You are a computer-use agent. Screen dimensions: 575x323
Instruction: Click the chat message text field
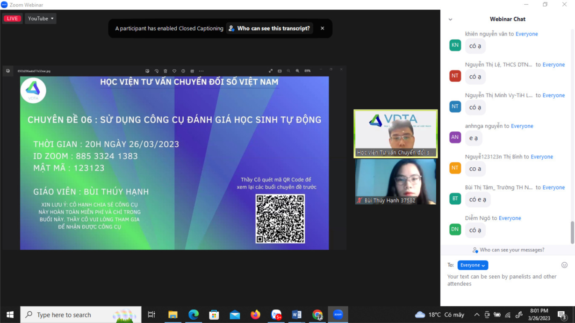(x=505, y=280)
